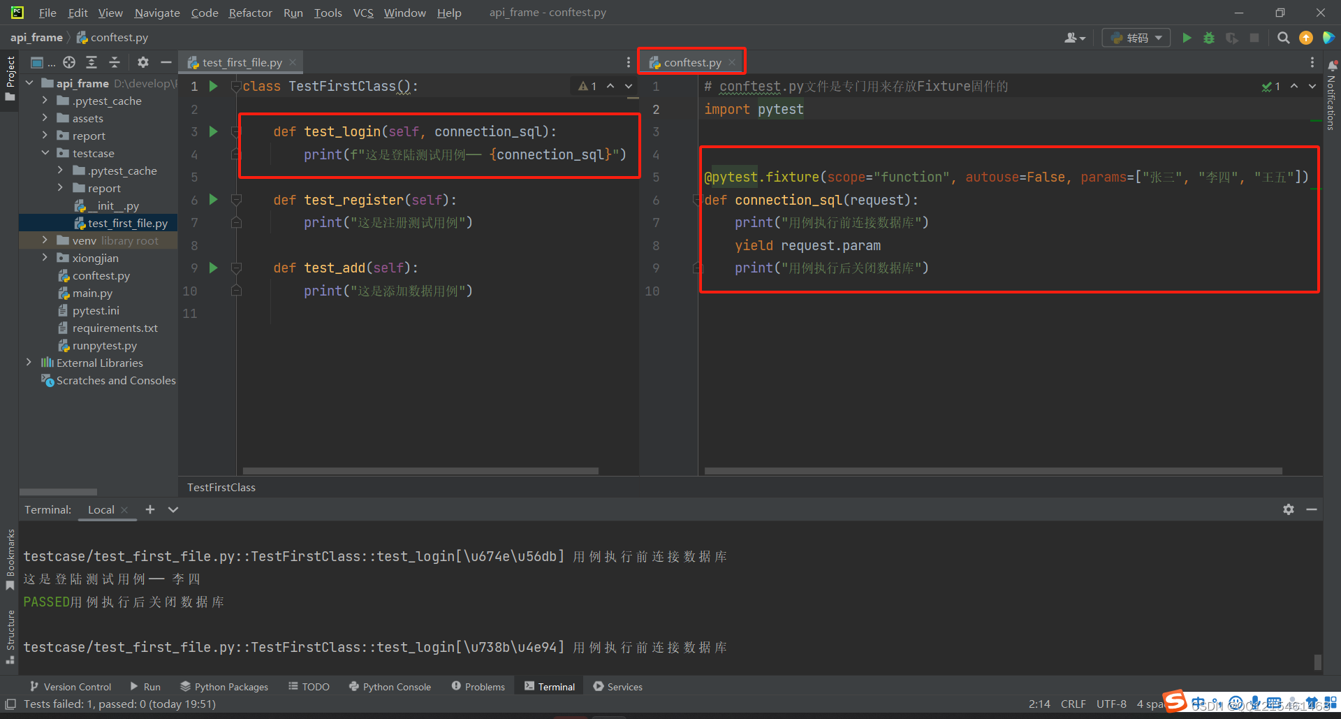The image size is (1341, 719).
Task: Select requirements.txt in project tree
Action: [x=115, y=328]
